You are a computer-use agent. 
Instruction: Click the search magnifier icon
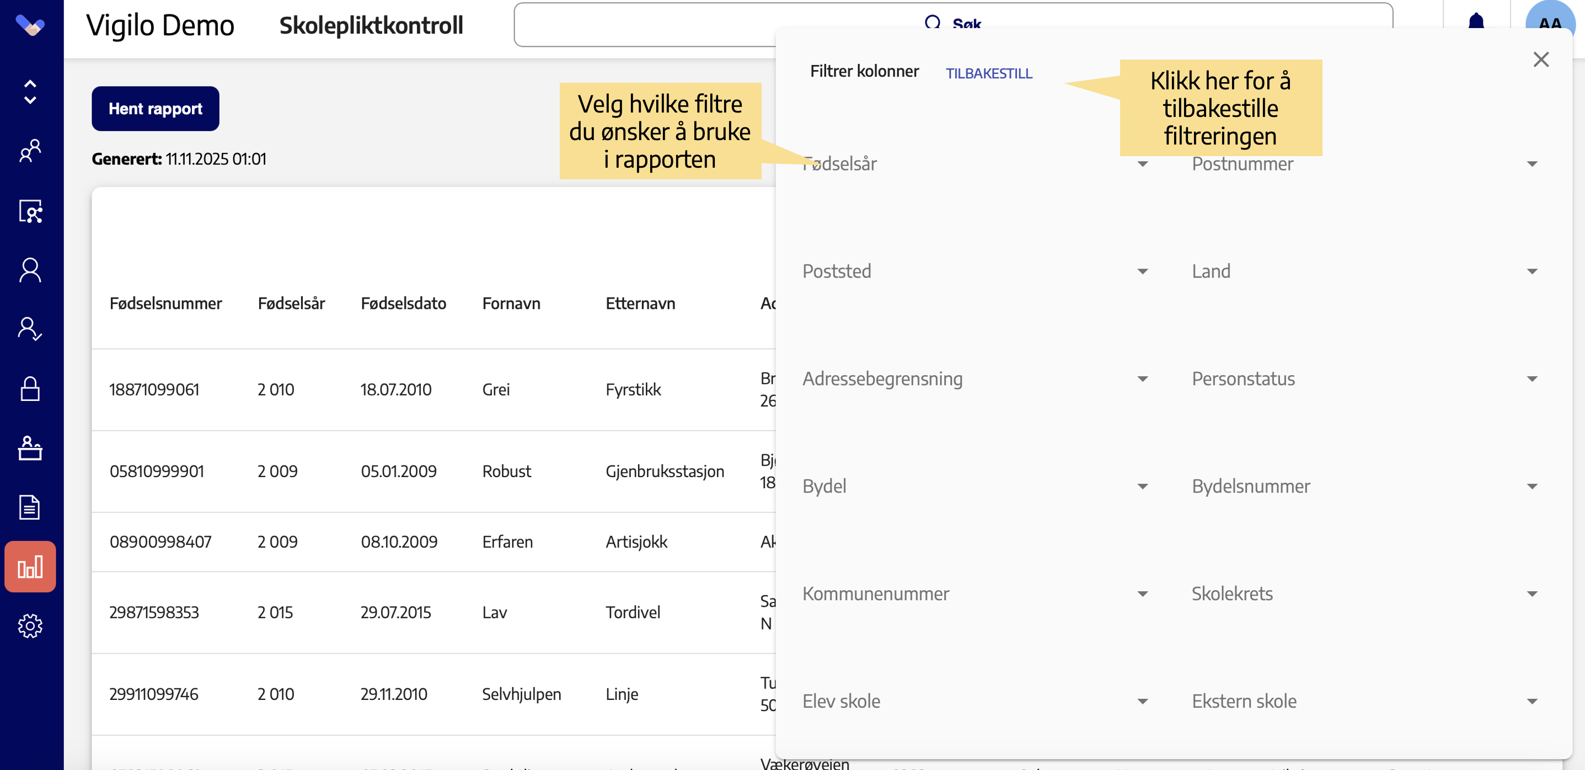point(932,23)
